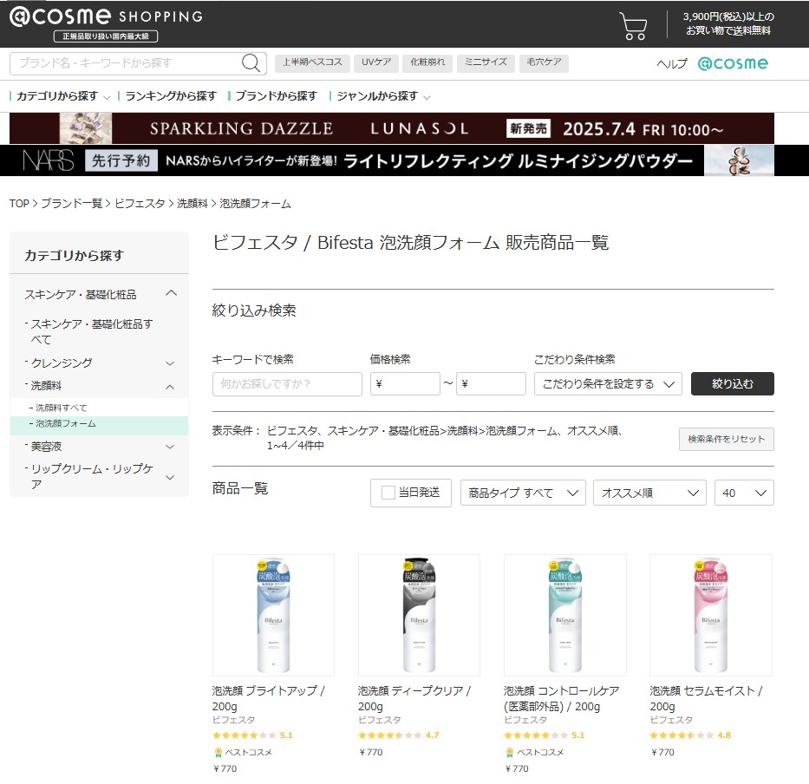Open the 泡洗顔 コントロールケア product title
Image resolution: width=809 pixels, height=784 pixels.
tap(561, 698)
